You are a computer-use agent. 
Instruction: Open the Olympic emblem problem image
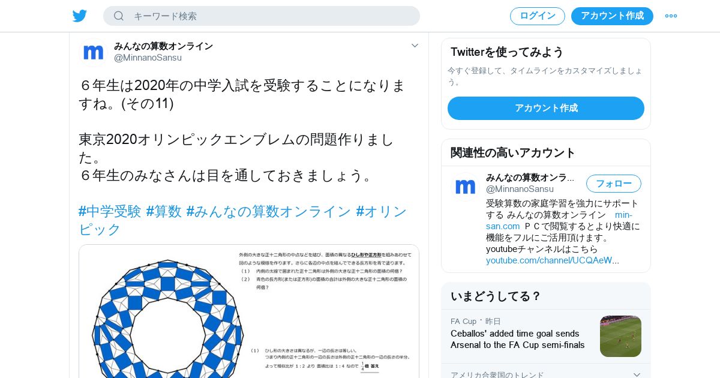pyautogui.click(x=249, y=311)
